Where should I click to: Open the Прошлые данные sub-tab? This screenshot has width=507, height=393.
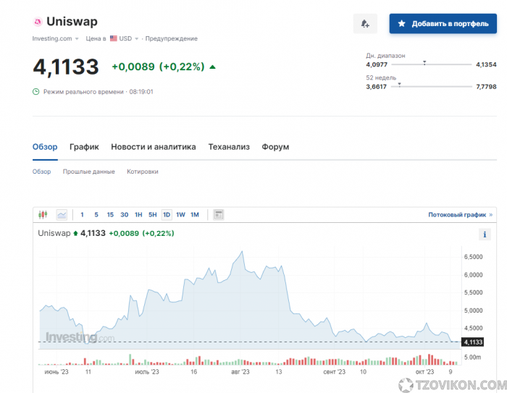[x=88, y=172]
